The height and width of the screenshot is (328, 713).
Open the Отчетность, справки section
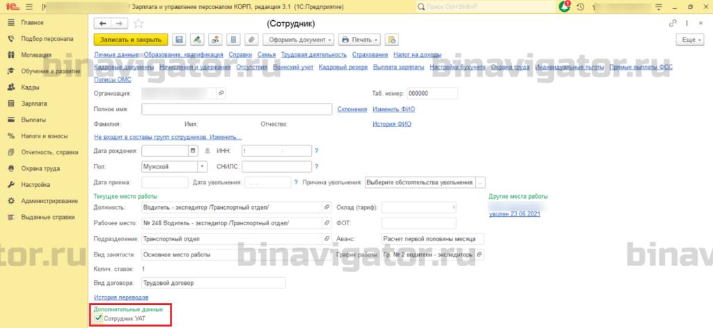coord(49,152)
